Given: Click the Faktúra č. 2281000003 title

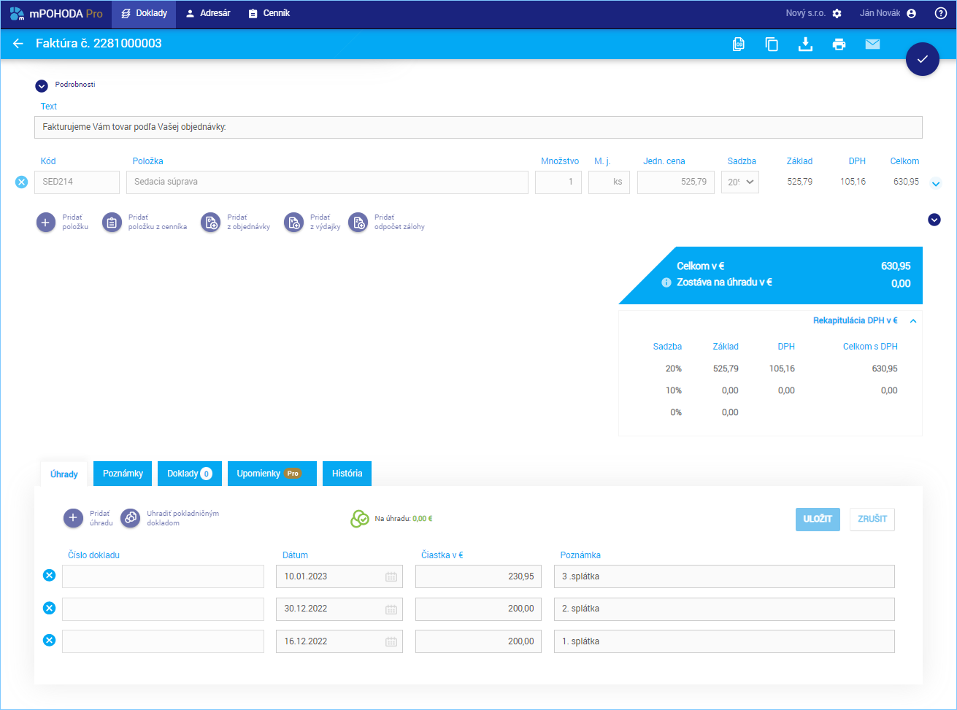Looking at the screenshot, I should point(99,44).
